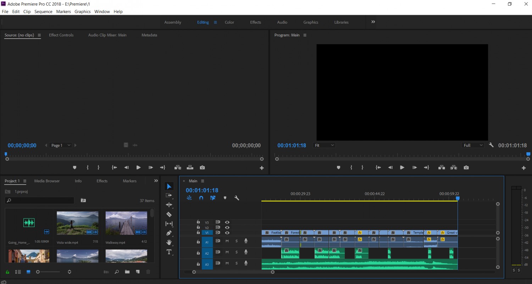Click the Graphics workspace tab
The image size is (532, 284).
pyautogui.click(x=311, y=22)
